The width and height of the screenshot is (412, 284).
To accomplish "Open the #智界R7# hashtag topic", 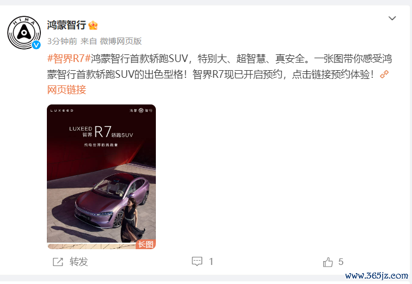I will coord(69,58).
